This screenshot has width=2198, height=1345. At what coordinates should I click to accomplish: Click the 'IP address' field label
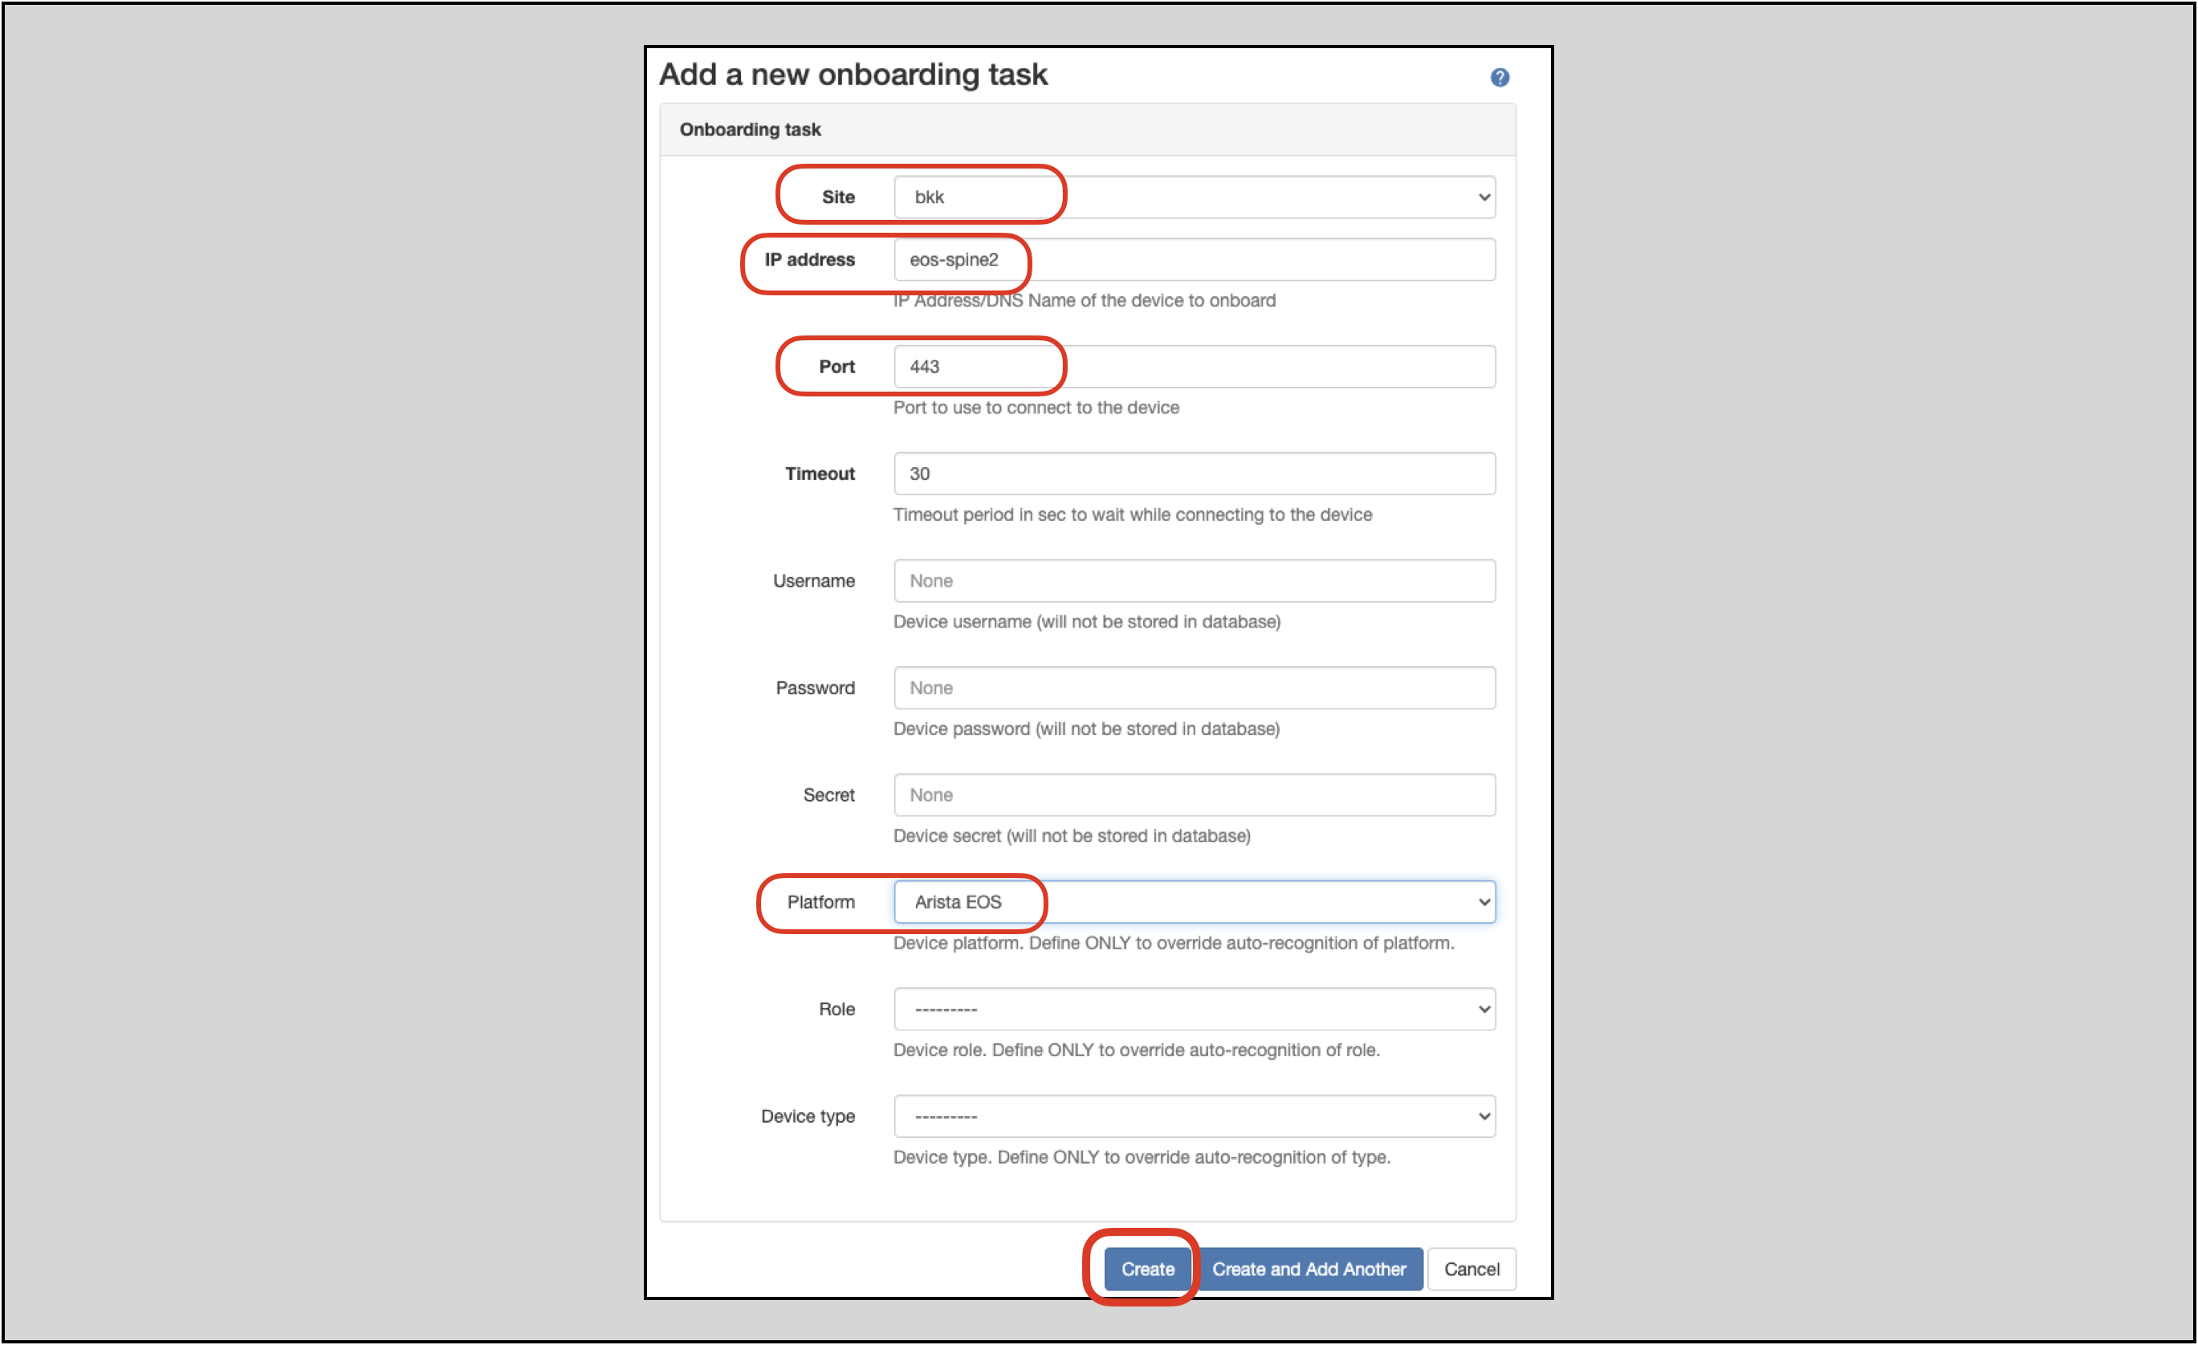click(809, 259)
